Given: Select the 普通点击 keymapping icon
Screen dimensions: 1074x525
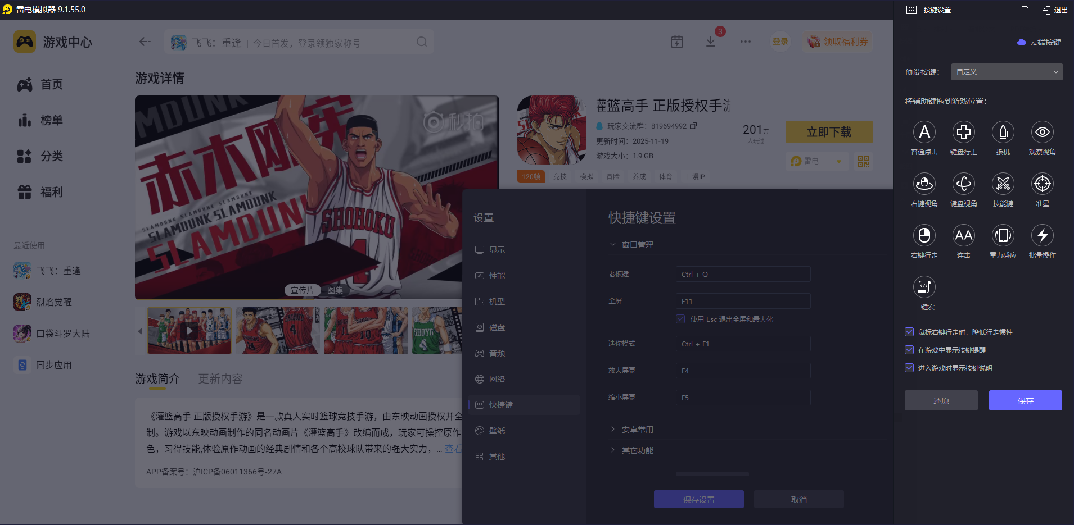Looking at the screenshot, I should 924,133.
